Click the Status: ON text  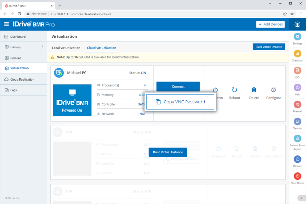pos(138,73)
